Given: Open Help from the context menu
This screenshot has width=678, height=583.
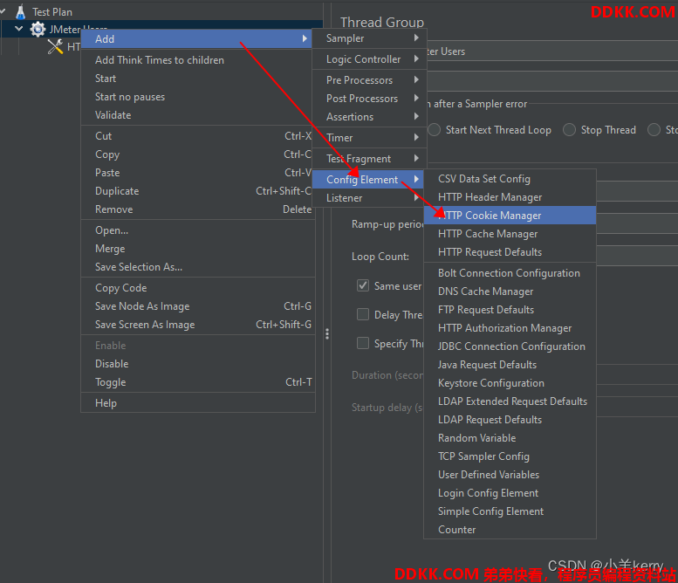Looking at the screenshot, I should point(197,403).
